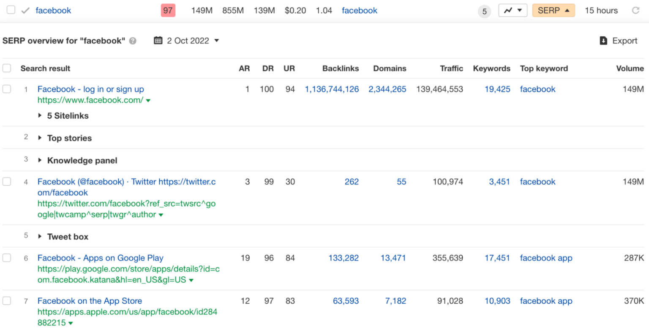Open the trend chart icon dropdown
649x330 pixels.
point(513,11)
